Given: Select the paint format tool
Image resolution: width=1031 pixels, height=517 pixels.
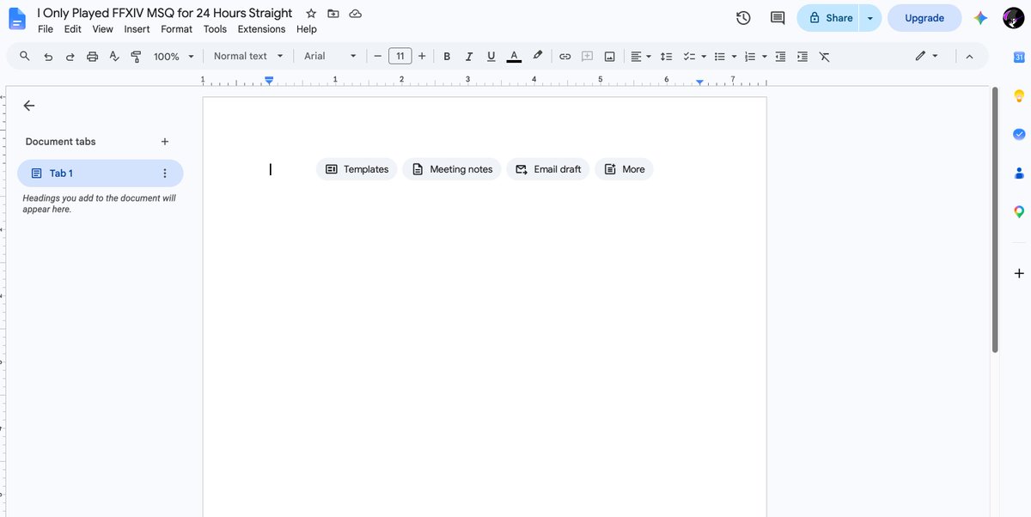Looking at the screenshot, I should tap(136, 56).
